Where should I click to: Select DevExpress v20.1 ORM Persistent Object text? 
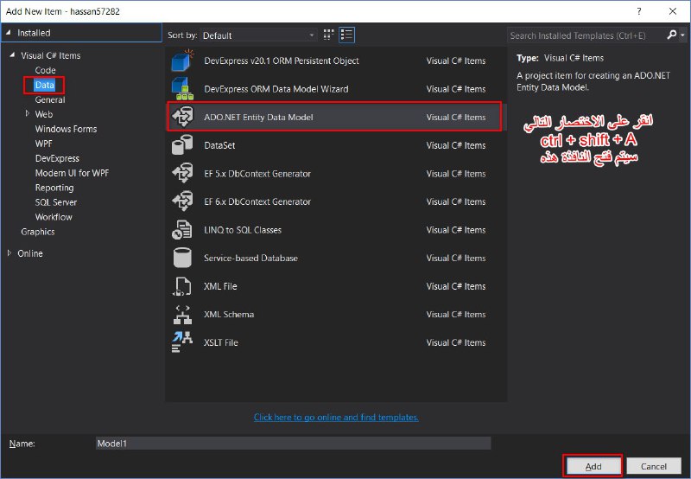point(282,61)
